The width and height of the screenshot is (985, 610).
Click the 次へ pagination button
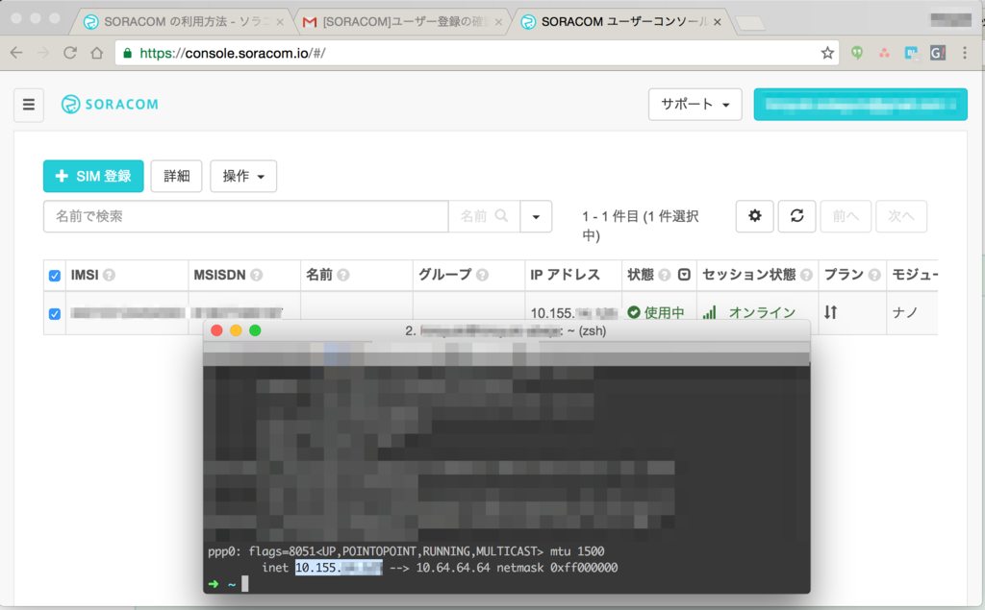(x=900, y=216)
